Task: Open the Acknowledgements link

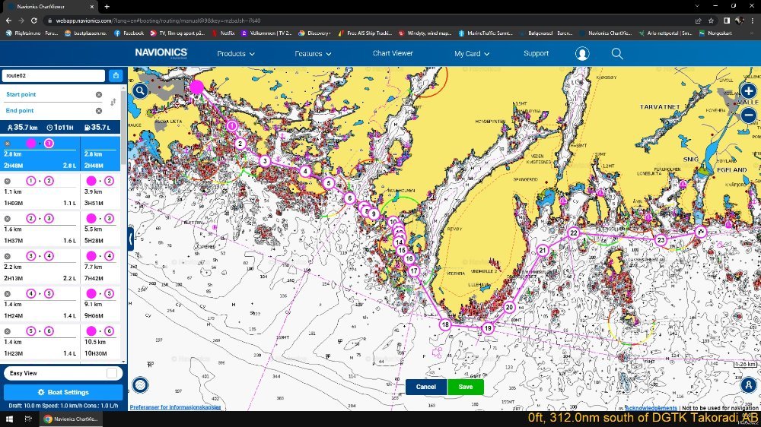Action: click(651, 408)
